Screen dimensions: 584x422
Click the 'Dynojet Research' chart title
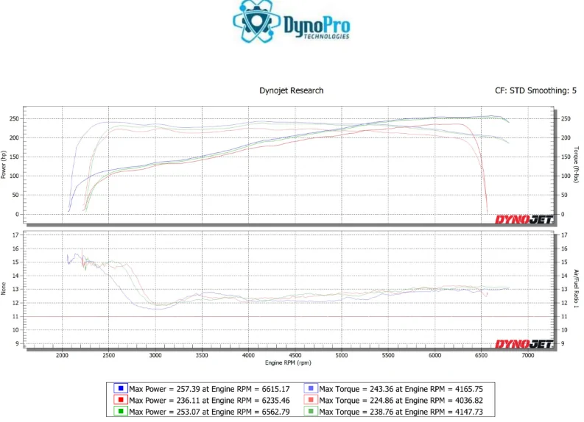click(x=291, y=90)
